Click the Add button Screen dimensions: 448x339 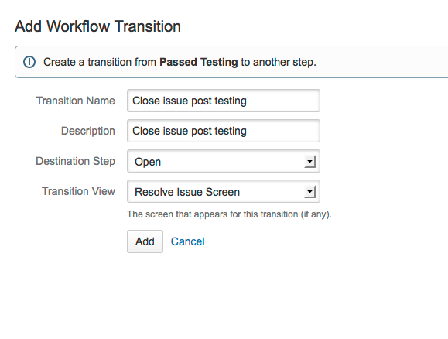(x=145, y=241)
